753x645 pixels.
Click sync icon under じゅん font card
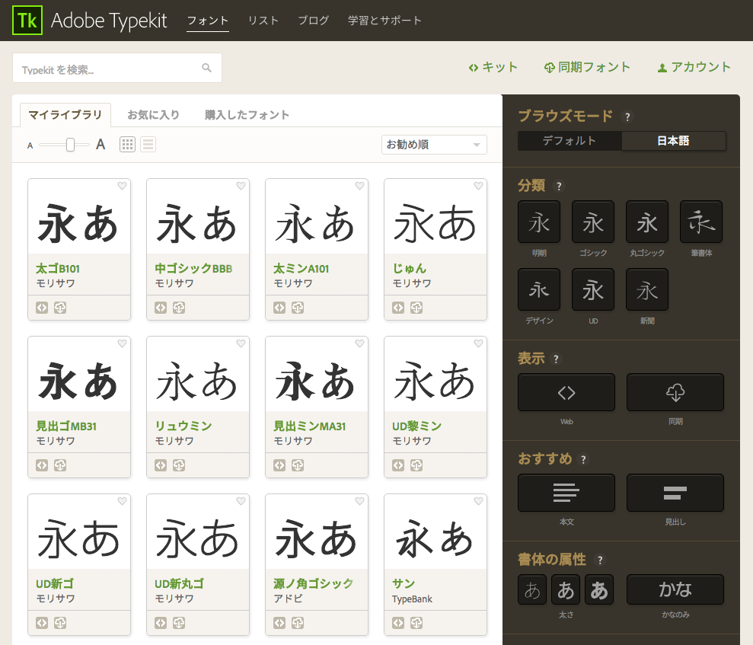pyautogui.click(x=416, y=308)
